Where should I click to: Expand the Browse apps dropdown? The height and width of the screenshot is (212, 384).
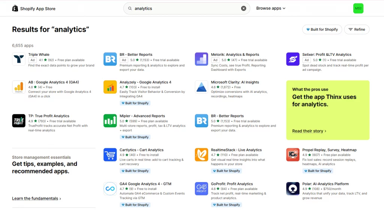pos(271,8)
